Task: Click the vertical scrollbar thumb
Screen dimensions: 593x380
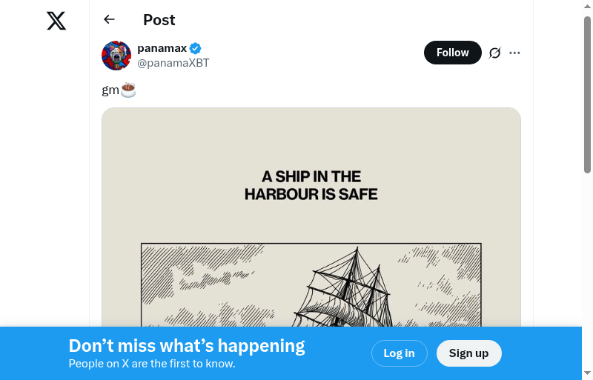Action: 587,96
